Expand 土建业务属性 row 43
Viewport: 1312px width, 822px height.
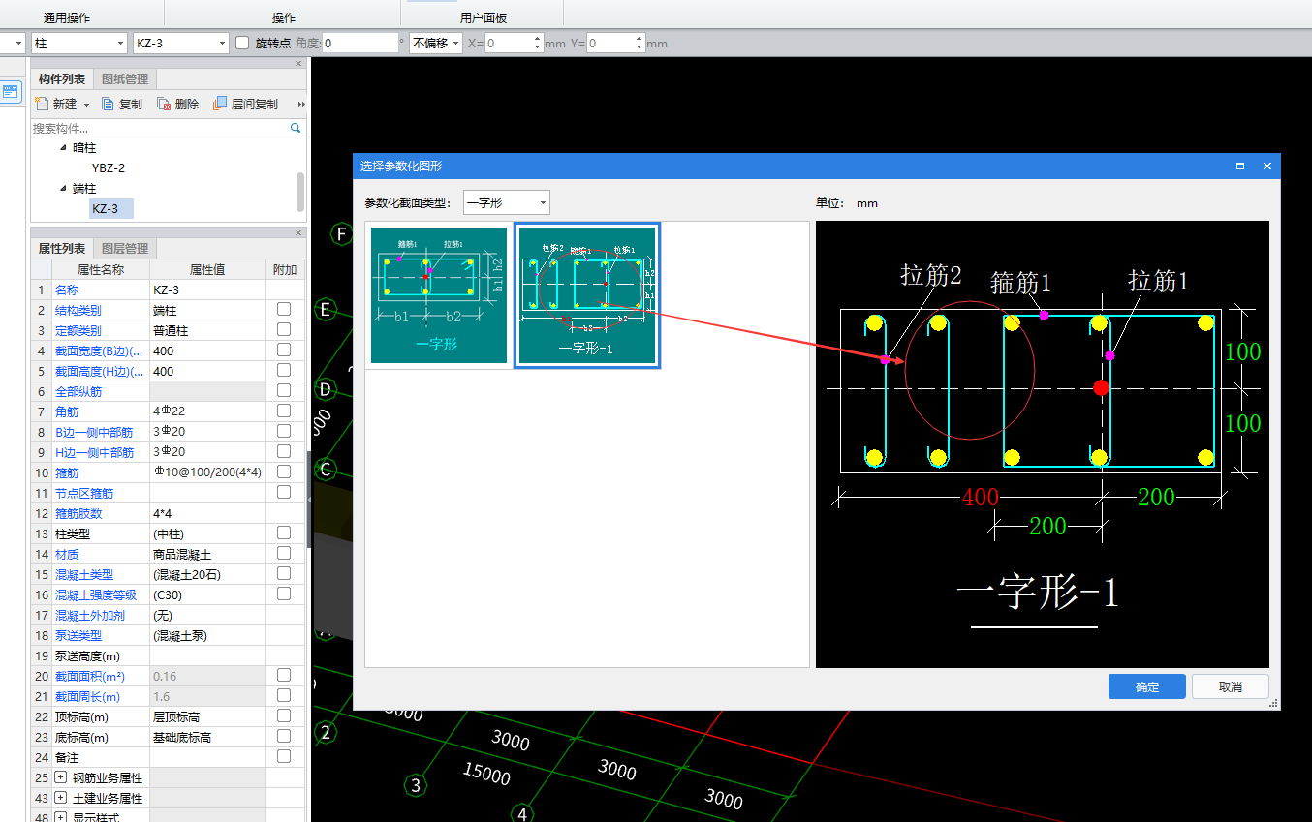click(x=61, y=798)
